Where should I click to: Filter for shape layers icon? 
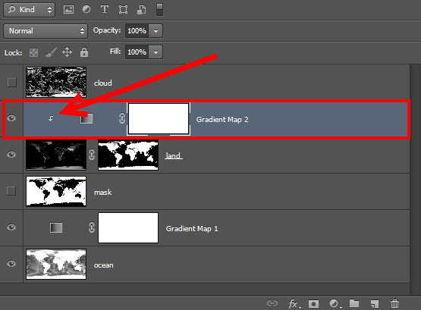pos(123,10)
